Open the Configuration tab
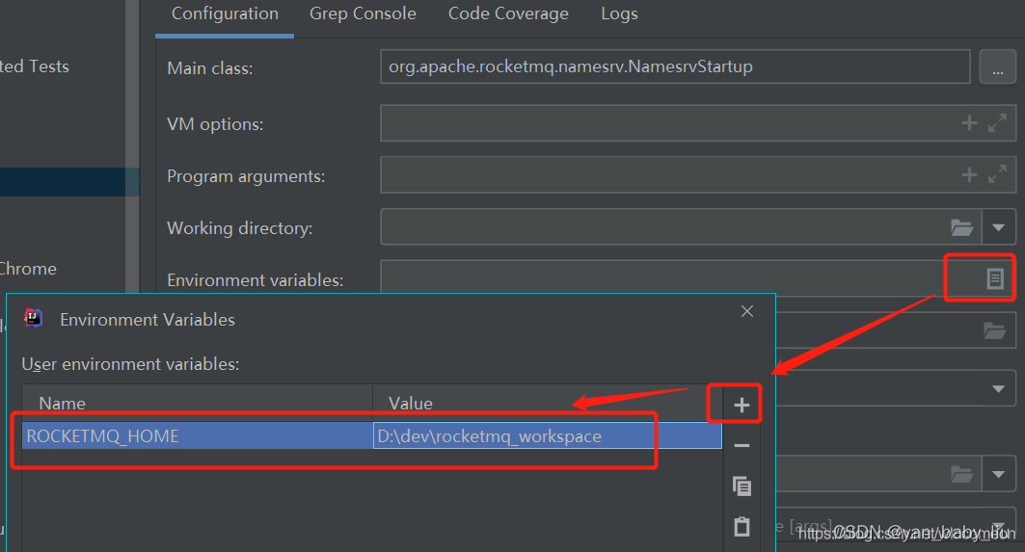1025x552 pixels. (225, 14)
